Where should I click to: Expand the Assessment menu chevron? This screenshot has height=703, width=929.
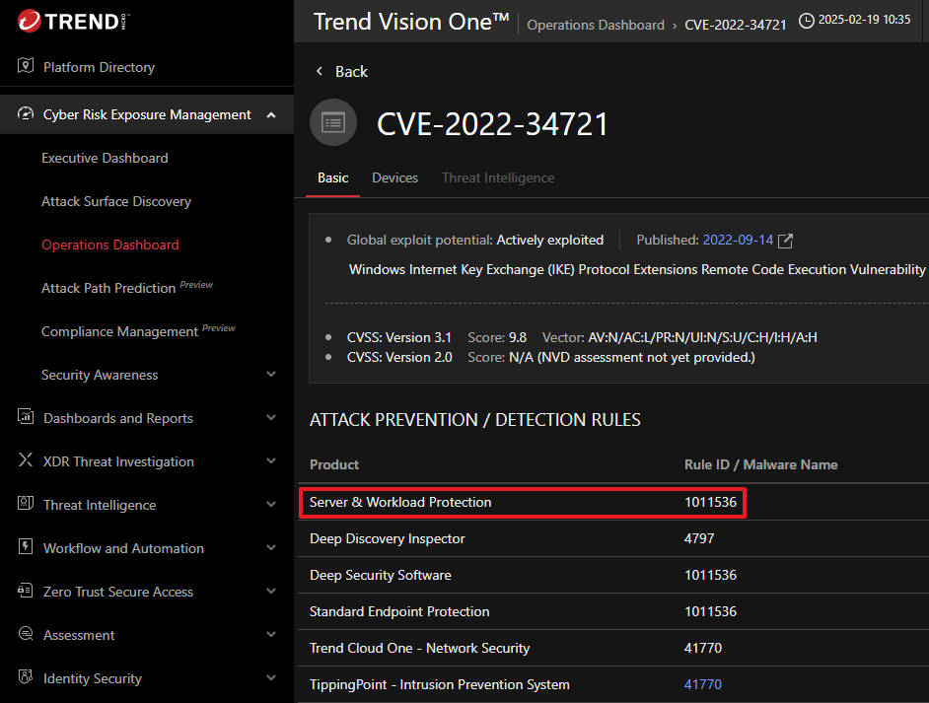coord(271,635)
